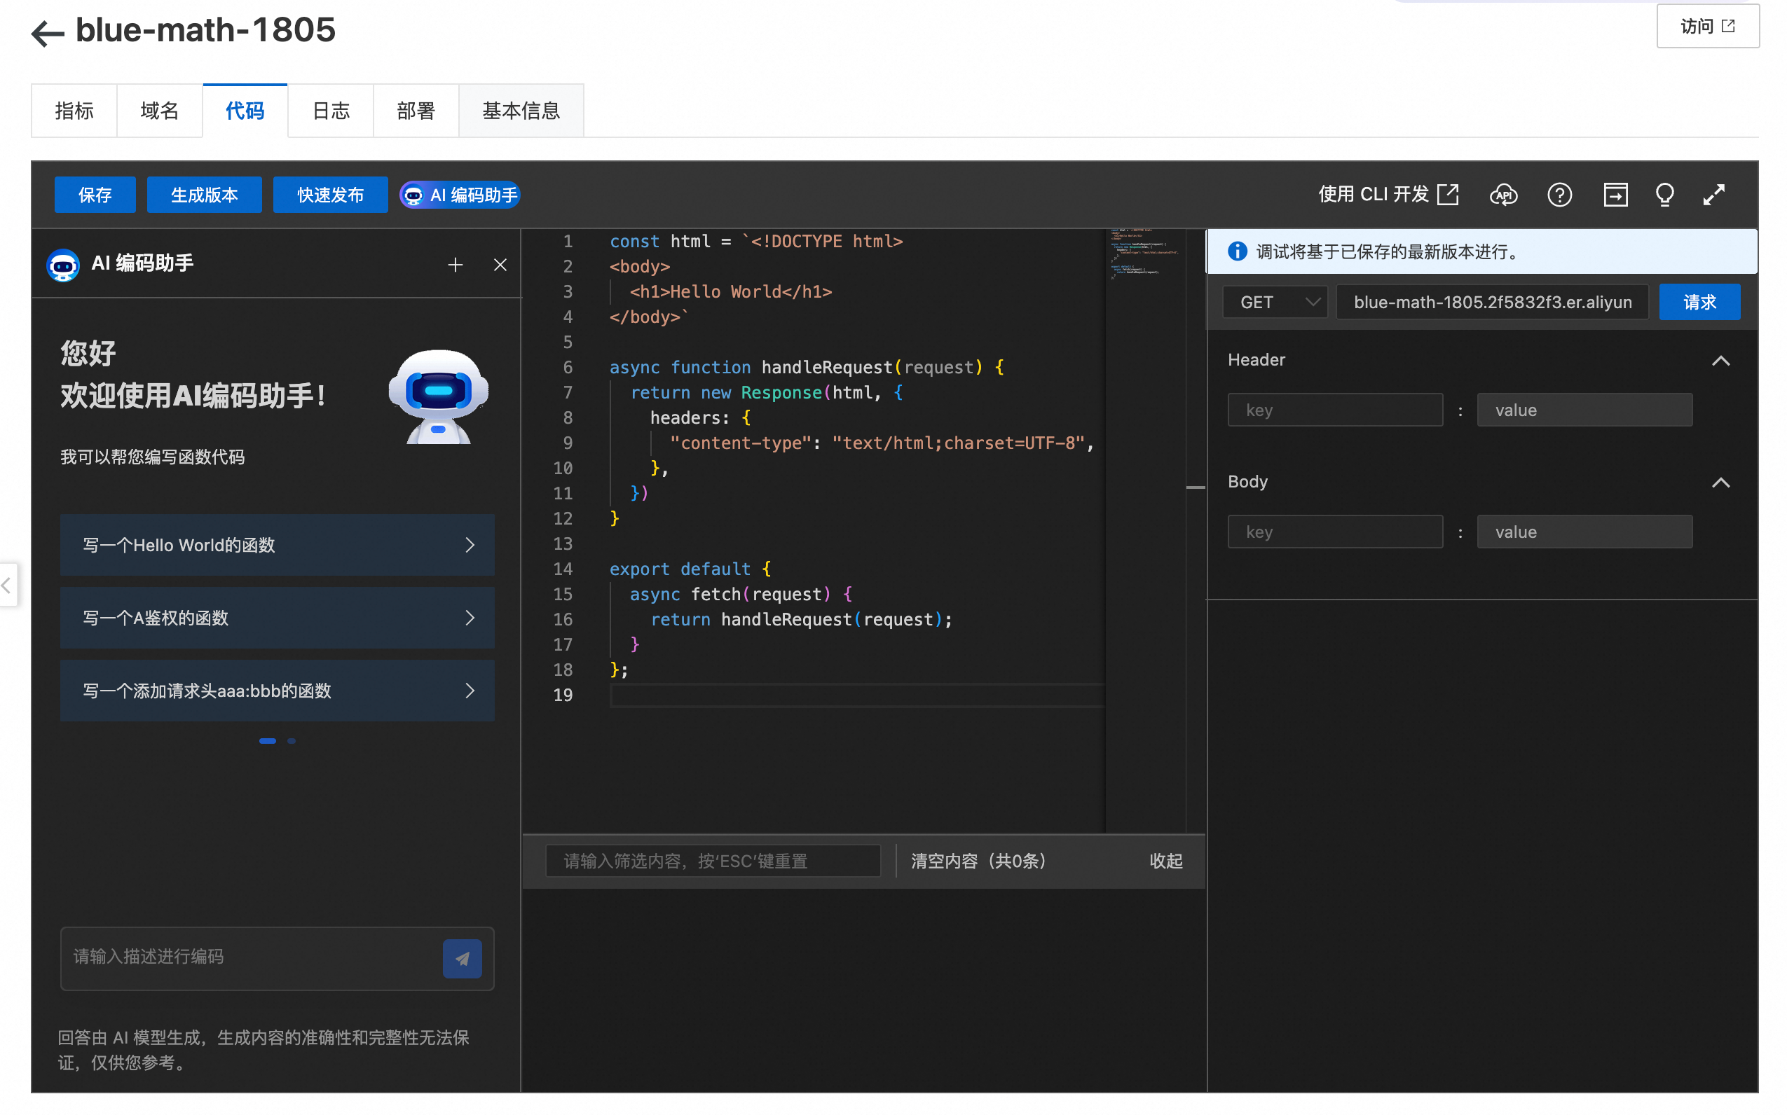Toggle the AI 编码助手 toolbar button
This screenshot has width=1787, height=1115.
pos(460,195)
